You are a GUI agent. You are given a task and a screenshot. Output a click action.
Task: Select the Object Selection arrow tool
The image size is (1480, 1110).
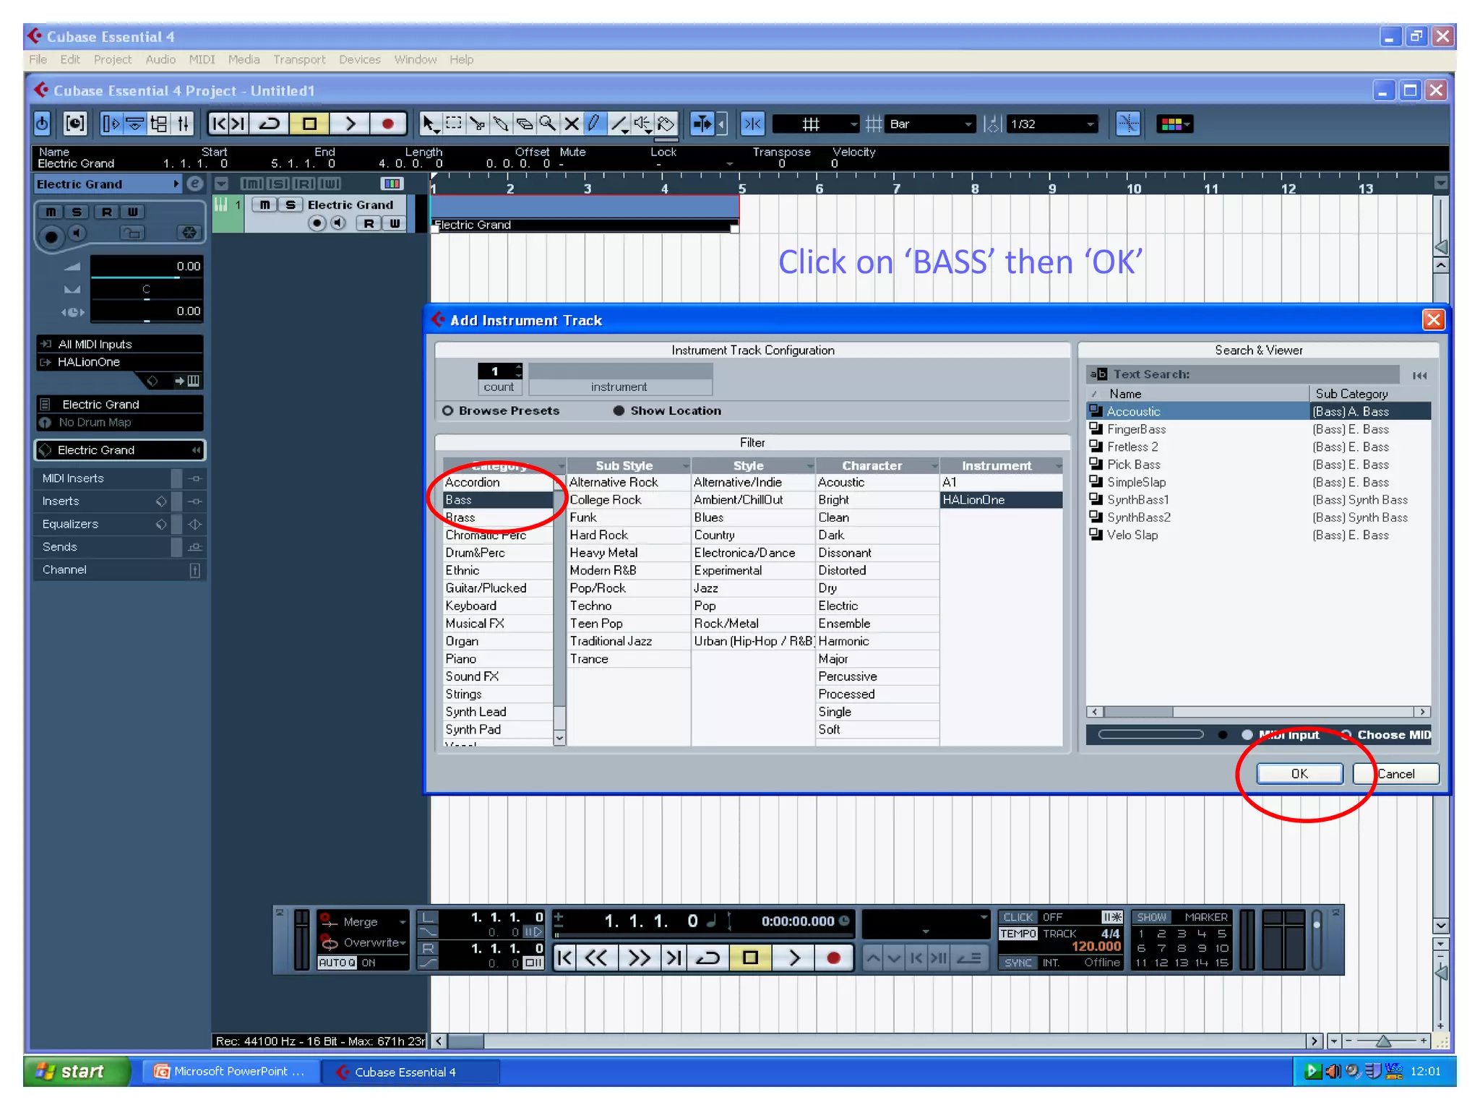pos(430,124)
